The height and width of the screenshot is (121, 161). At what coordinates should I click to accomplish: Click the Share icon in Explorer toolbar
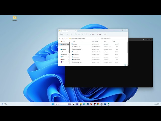[83, 34]
